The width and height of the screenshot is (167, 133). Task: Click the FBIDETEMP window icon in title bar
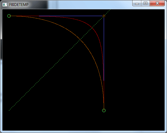[5, 4]
